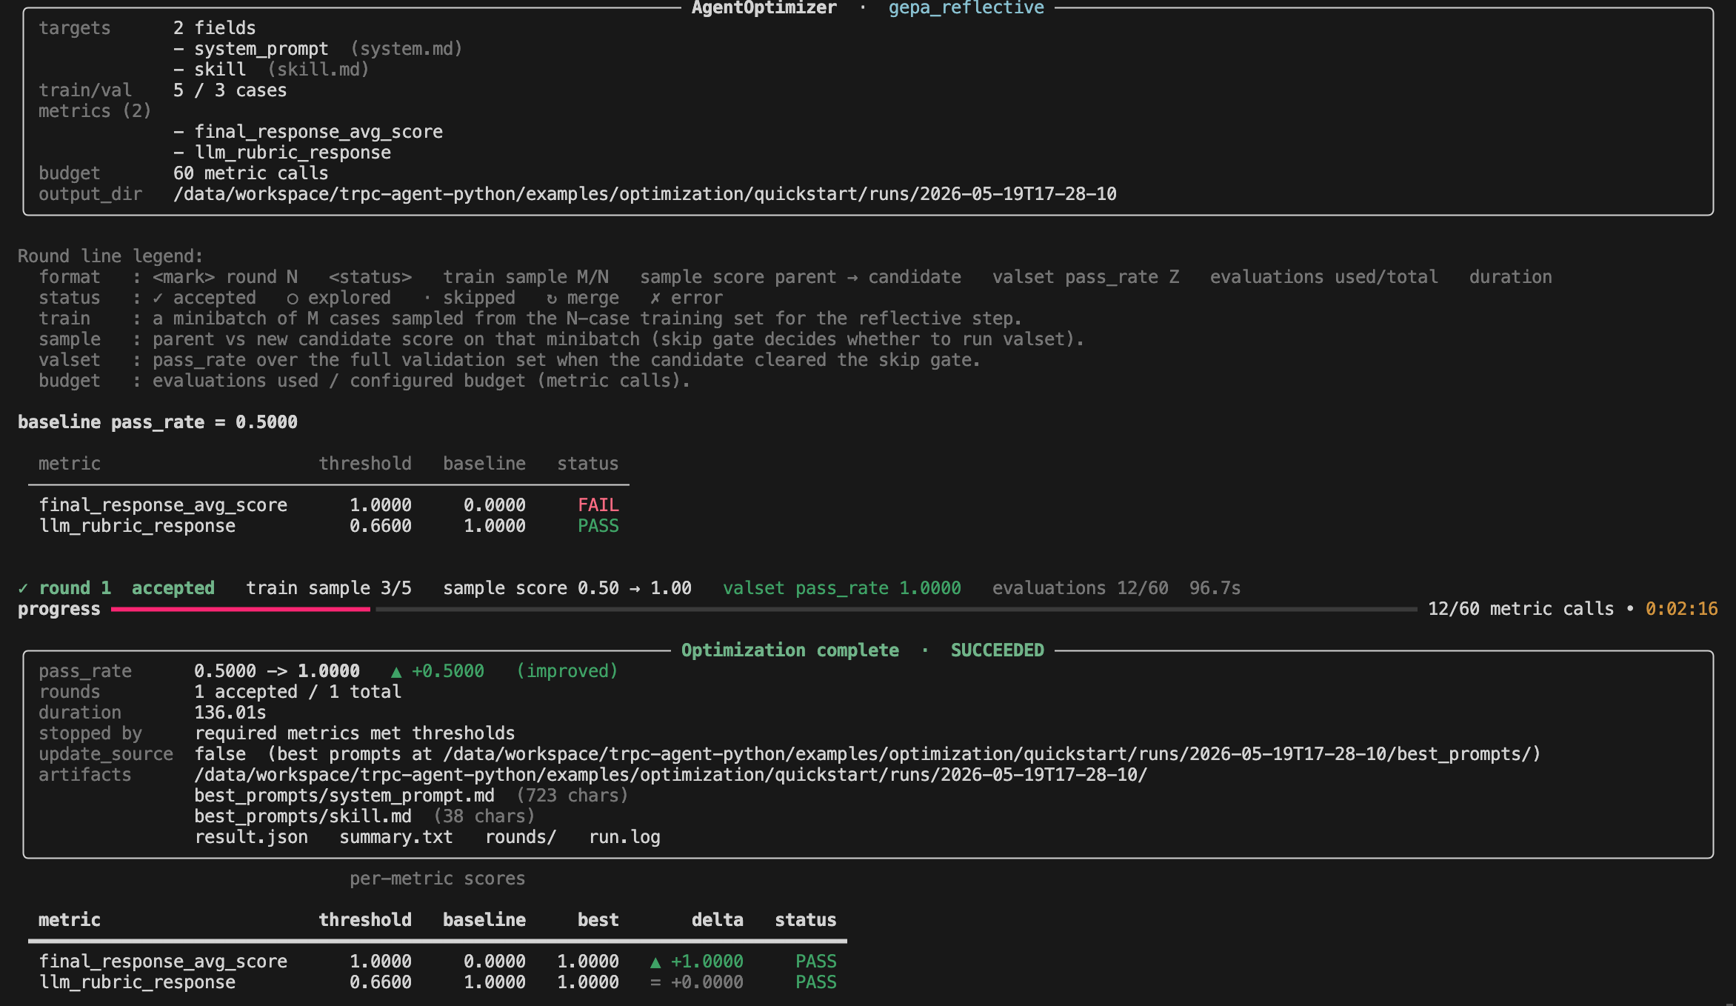Click the output_dir path ending 2026-05-19T17-28-10
Image resolution: width=1736 pixels, height=1006 pixels.
coord(644,194)
